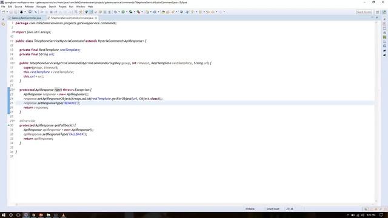Click the Quick Access search field

[364, 12]
